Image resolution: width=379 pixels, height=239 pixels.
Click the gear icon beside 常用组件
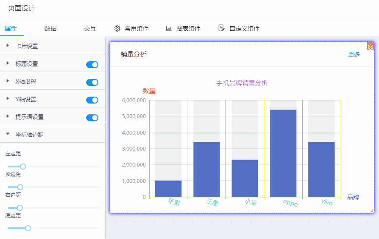tap(117, 28)
